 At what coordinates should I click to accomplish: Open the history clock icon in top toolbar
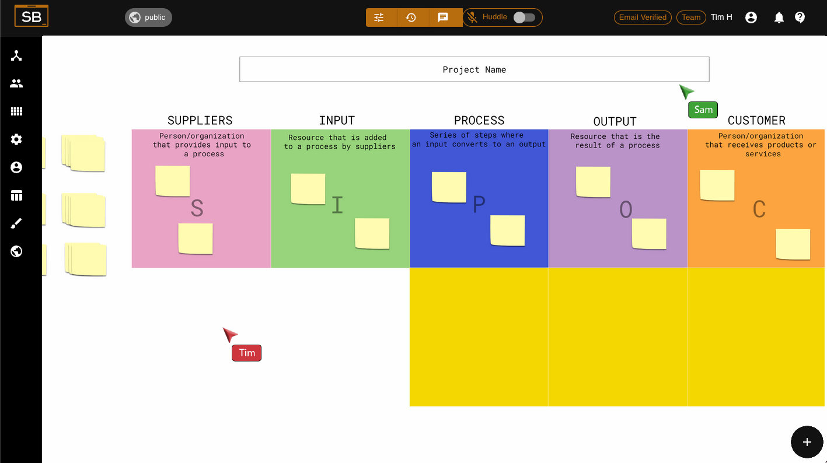click(411, 17)
